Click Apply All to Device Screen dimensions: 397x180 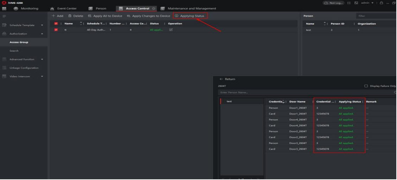pyautogui.click(x=104, y=16)
